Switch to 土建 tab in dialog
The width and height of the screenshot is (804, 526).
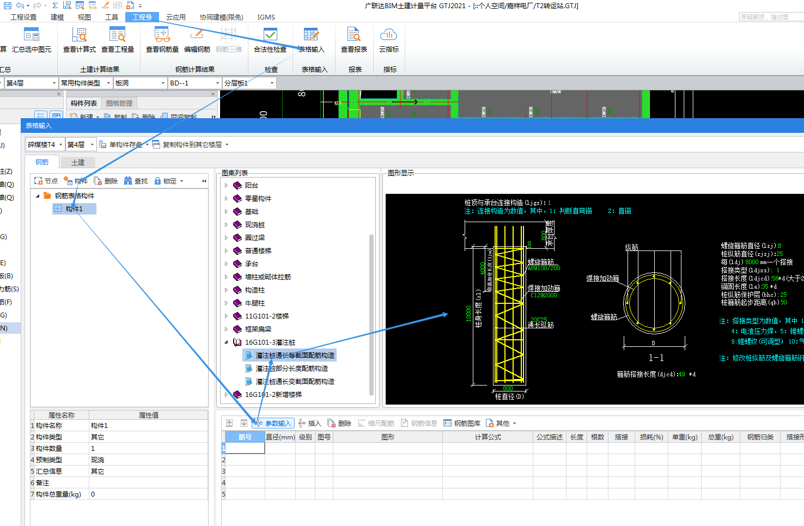point(78,162)
